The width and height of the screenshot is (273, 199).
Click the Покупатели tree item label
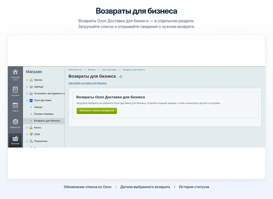click(x=41, y=141)
